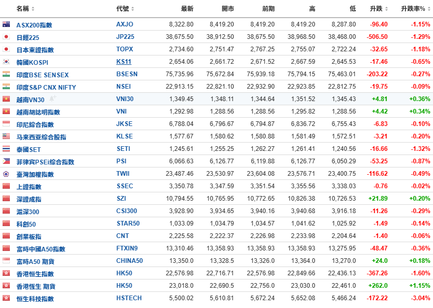Go to the 韓國KOSPI index link
433x308 pixels.
coord(32,62)
